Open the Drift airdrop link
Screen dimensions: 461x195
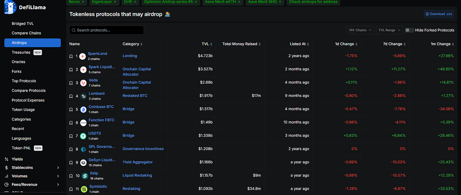coord(130,2)
